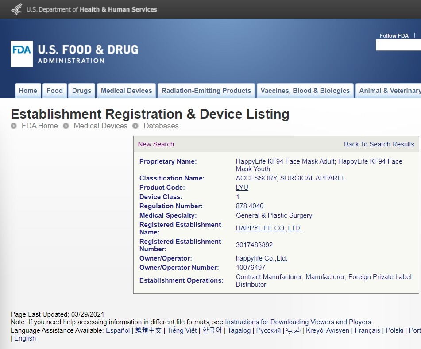
Task: Click breadcrumb bullet before FDA Home
Action: (14, 126)
